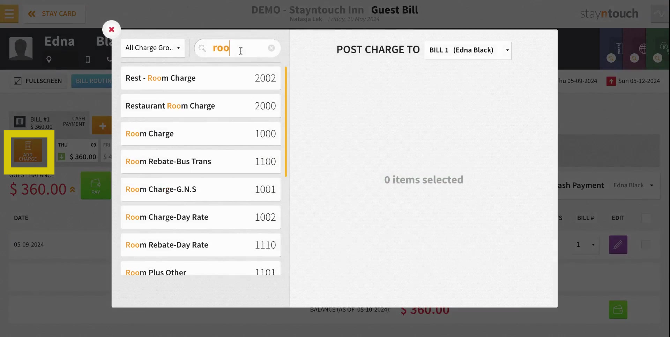The image size is (670, 337).
Task: Open the Edna Black payment dropdown
Action: (x=633, y=185)
